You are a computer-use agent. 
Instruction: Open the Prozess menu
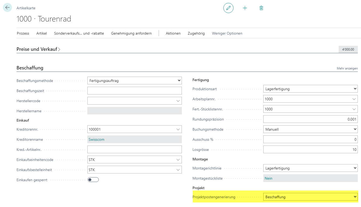click(23, 33)
